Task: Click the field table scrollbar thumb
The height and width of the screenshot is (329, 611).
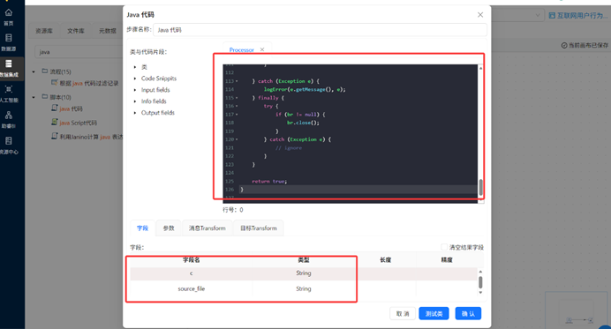Action: pos(480,282)
